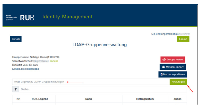Click the Identity-Management title text
Image resolution: width=201 pixels, height=109 pixels.
68,17
